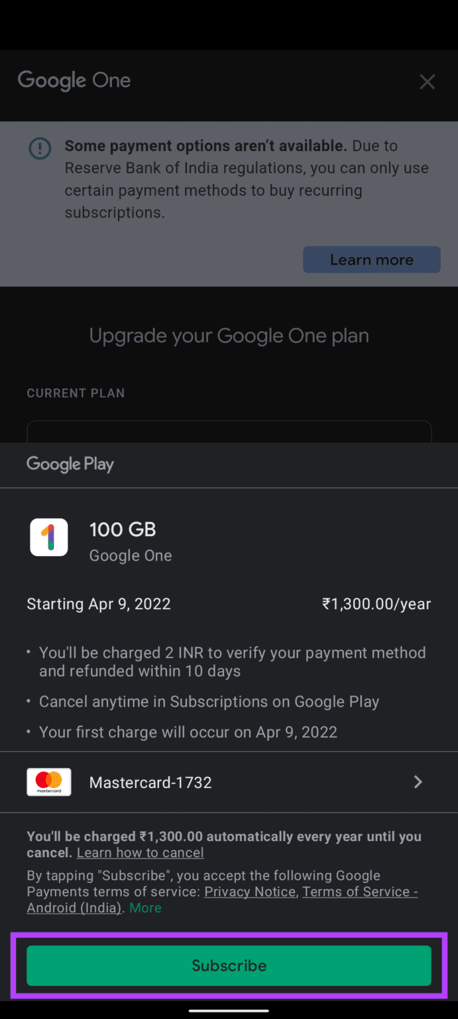This screenshot has width=458, height=1019.
Task: Select the CURRENT PLAN card
Action: click(229, 431)
